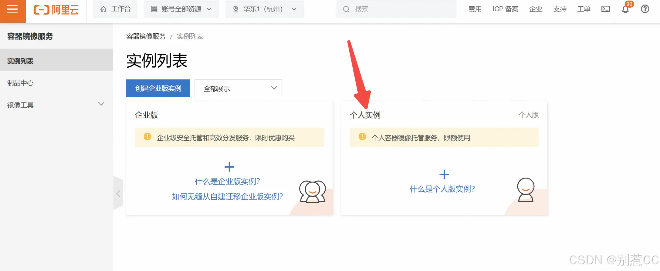Collapse the left sidebar with arrow handle
Image resolution: width=660 pixels, height=271 pixels.
pyautogui.click(x=118, y=193)
